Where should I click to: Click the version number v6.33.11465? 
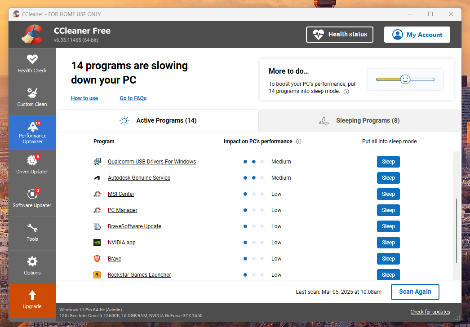(76, 40)
